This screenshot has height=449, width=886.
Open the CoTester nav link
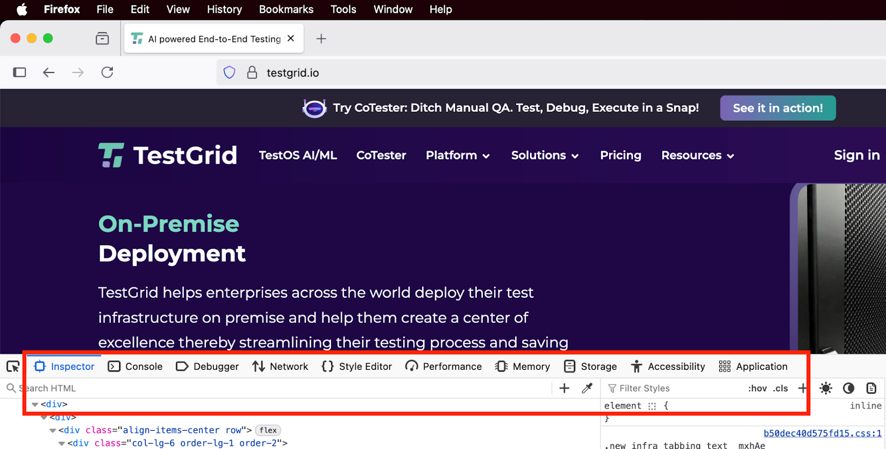[381, 156]
